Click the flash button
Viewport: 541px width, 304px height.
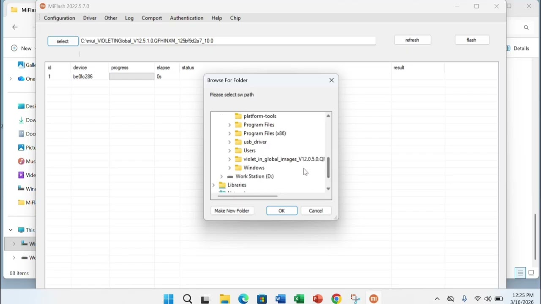coord(471,40)
